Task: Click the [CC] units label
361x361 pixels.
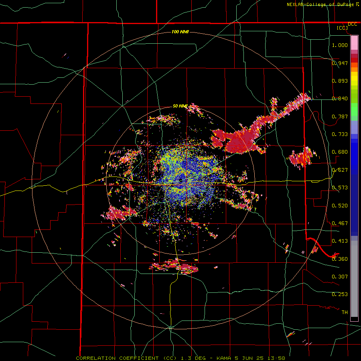Action: click(x=342, y=28)
